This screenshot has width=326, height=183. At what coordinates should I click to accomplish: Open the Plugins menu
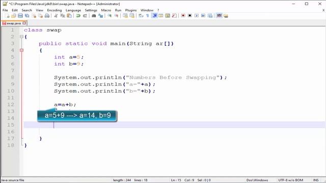click(x=131, y=10)
